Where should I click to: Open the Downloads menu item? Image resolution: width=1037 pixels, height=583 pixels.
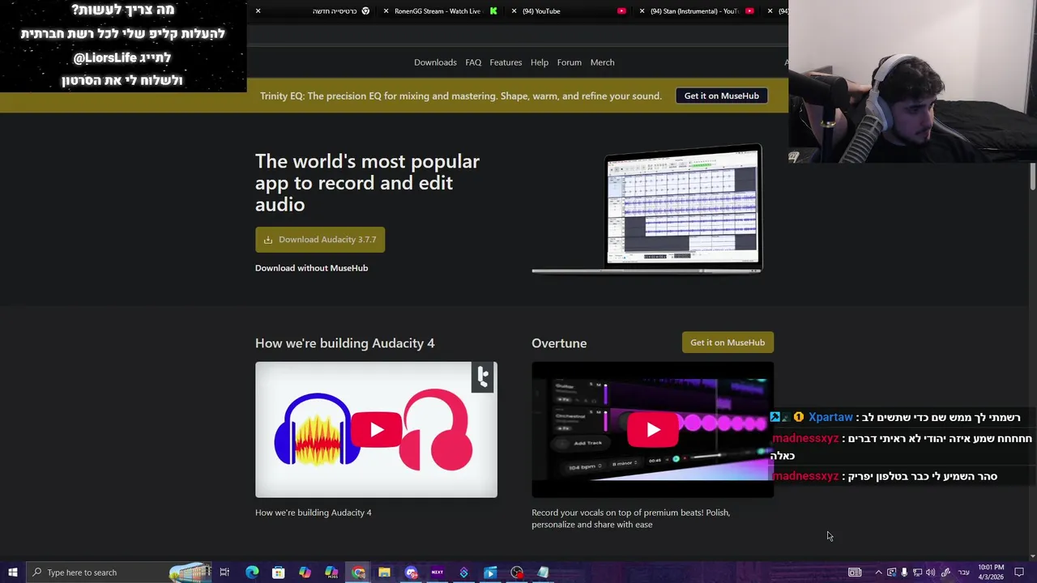[x=435, y=62]
